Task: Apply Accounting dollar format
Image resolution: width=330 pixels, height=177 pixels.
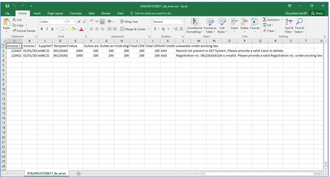Action: [x=155, y=29]
